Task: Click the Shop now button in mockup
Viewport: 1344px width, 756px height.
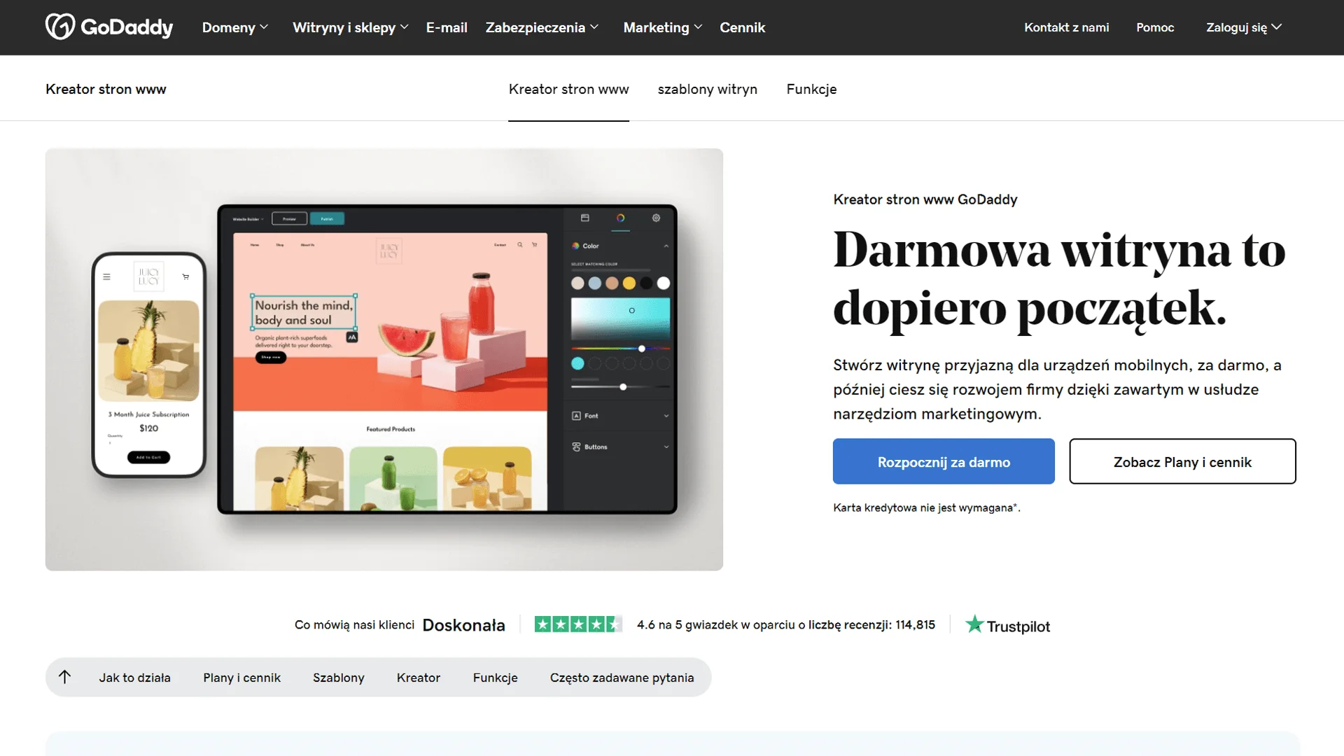Action: [x=271, y=357]
